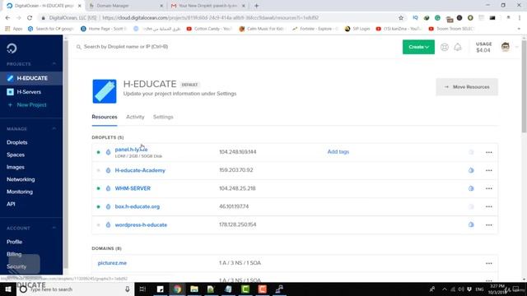Switch to the Settings tab
Viewport: 527px width, 296px height.
click(x=163, y=117)
